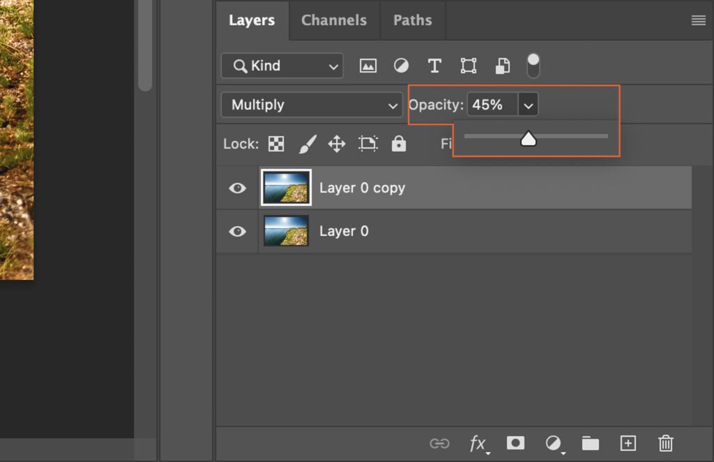Image resolution: width=714 pixels, height=462 pixels.
Task: Enable the layer filtering switch
Action: [533, 65]
